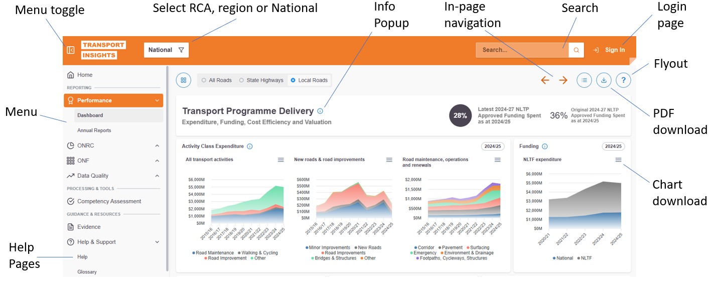The height and width of the screenshot is (285, 709).
Task: Download the page as PDF
Action: pyautogui.click(x=604, y=80)
